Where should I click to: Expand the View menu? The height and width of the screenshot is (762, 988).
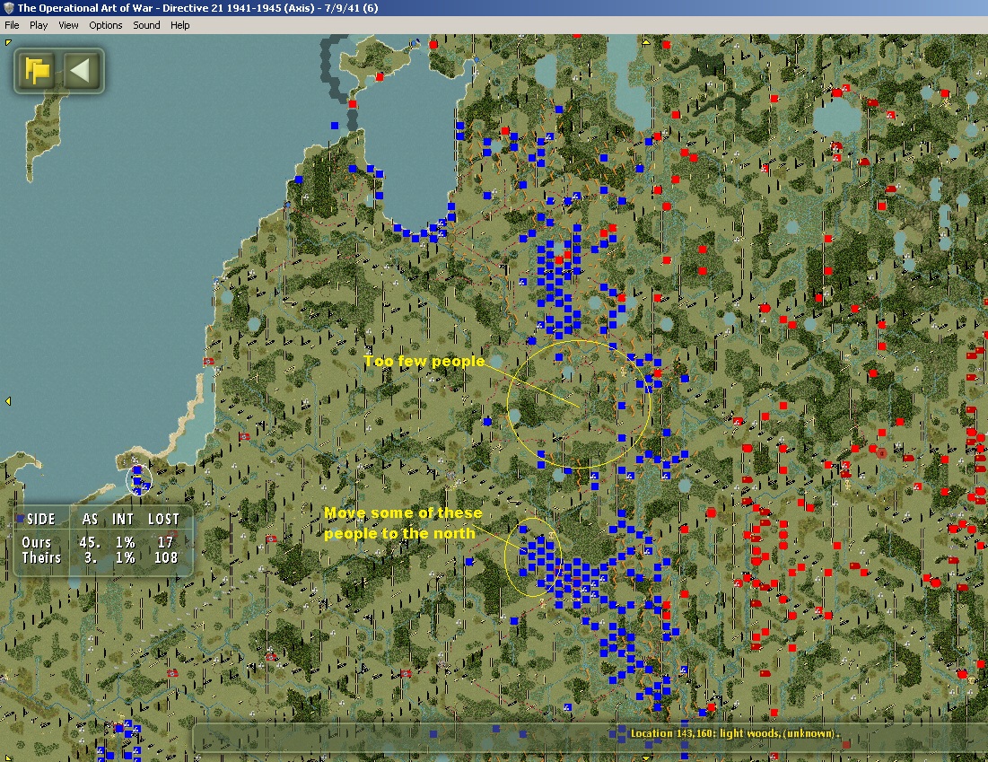point(68,25)
